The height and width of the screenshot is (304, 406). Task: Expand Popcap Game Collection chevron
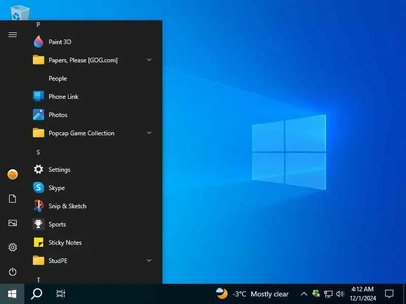(x=149, y=133)
